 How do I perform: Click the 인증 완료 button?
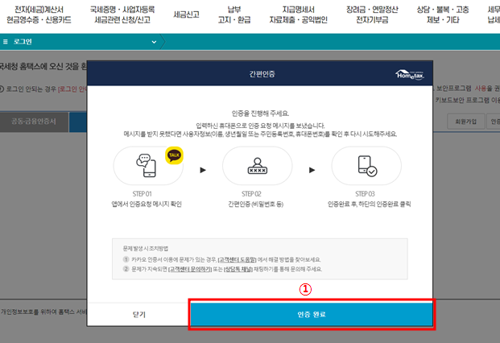point(312,314)
